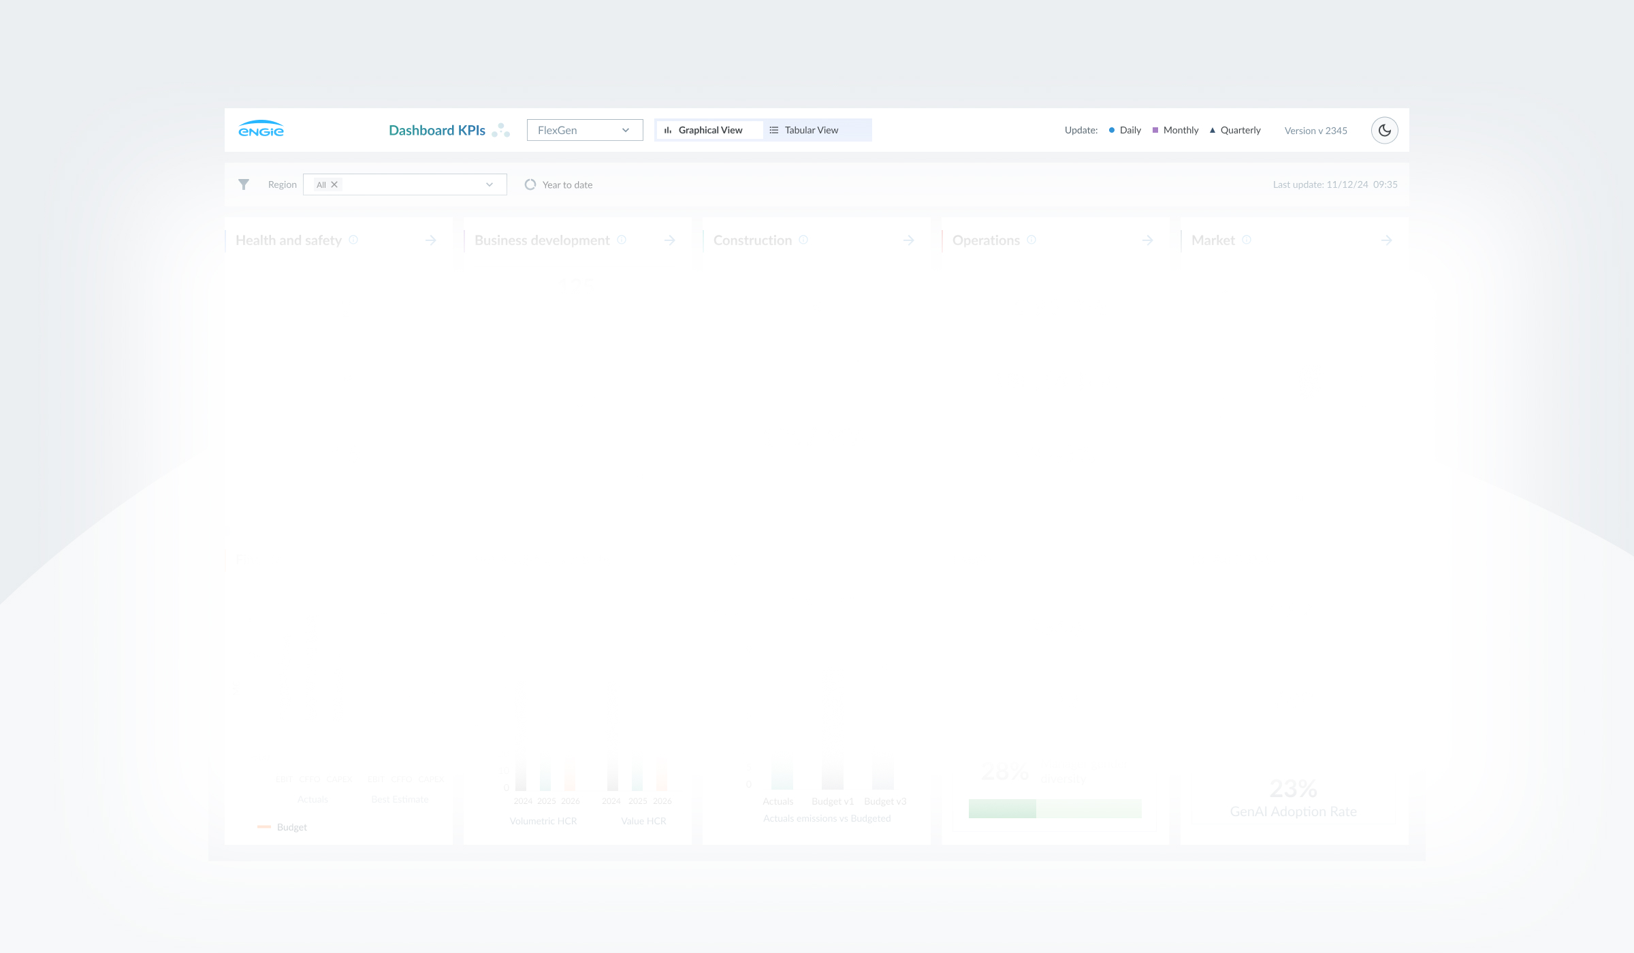The width and height of the screenshot is (1634, 953).
Task: Open the FlexGen dropdown
Action: (584, 129)
